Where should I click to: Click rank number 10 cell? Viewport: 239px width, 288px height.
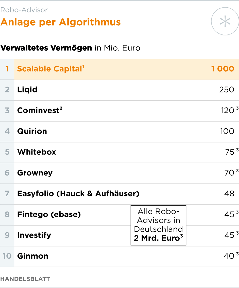[x=7, y=256]
